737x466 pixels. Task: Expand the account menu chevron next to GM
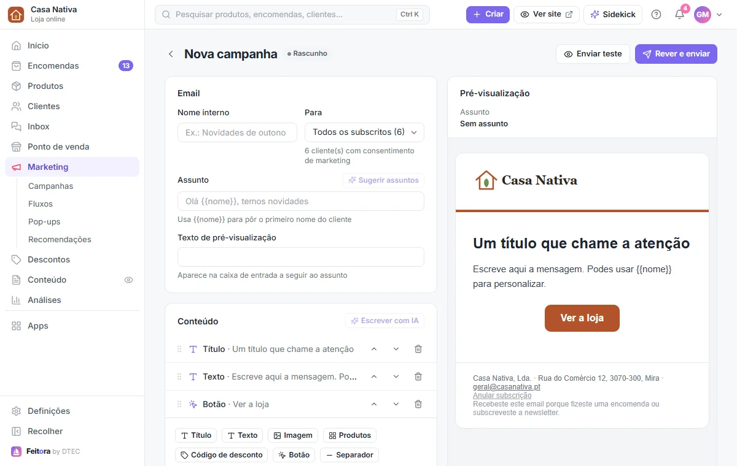(719, 14)
